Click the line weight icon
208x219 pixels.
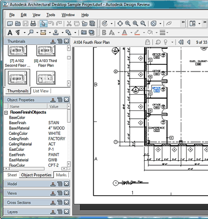pyautogui.click(x=162, y=33)
